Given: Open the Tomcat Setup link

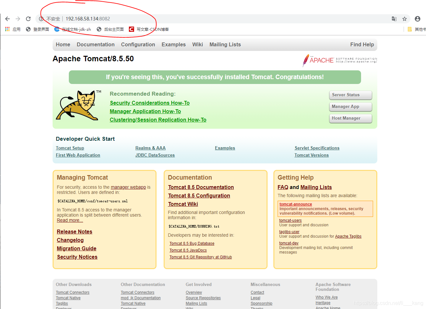Looking at the screenshot, I should pyautogui.click(x=70, y=148).
